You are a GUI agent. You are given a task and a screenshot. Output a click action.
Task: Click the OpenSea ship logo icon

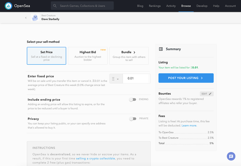click(x=8, y=6)
